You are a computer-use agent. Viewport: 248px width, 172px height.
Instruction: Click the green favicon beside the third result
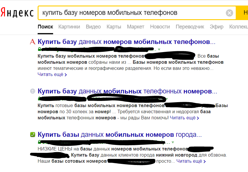tap(32, 134)
